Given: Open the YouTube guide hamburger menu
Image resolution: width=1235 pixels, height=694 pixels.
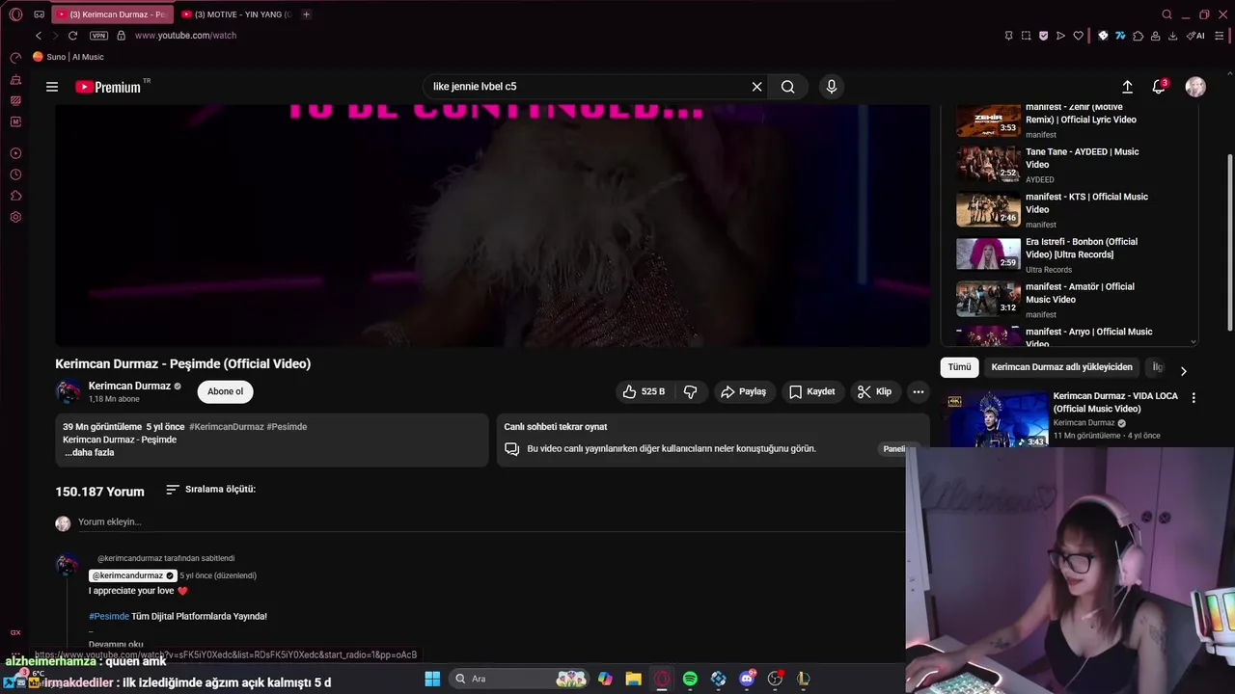Looking at the screenshot, I should (52, 87).
